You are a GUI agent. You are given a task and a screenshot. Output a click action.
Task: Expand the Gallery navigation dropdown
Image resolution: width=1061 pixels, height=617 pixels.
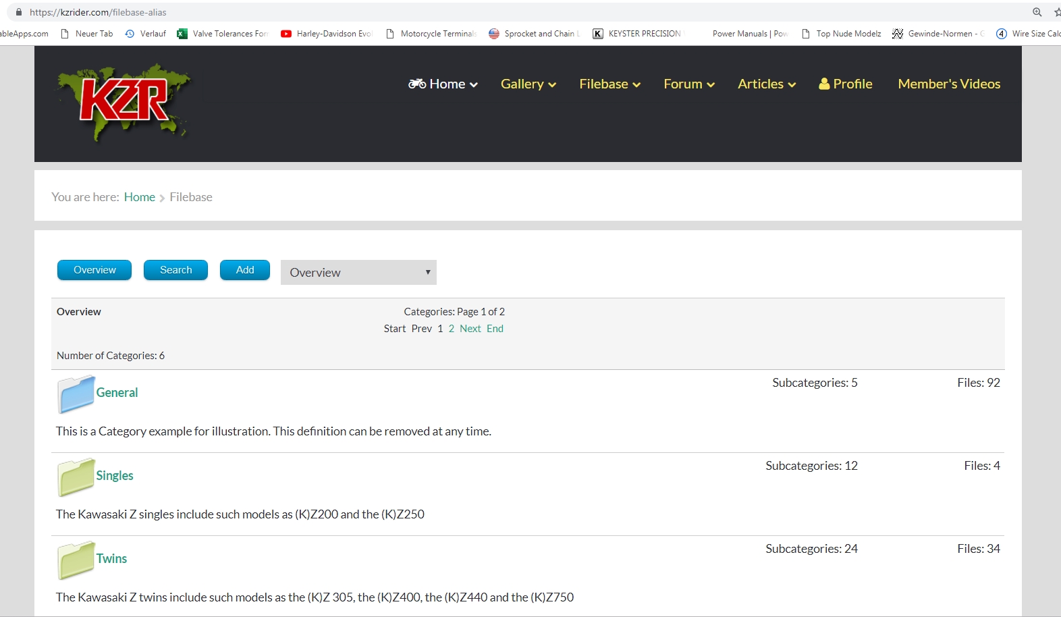pos(528,84)
